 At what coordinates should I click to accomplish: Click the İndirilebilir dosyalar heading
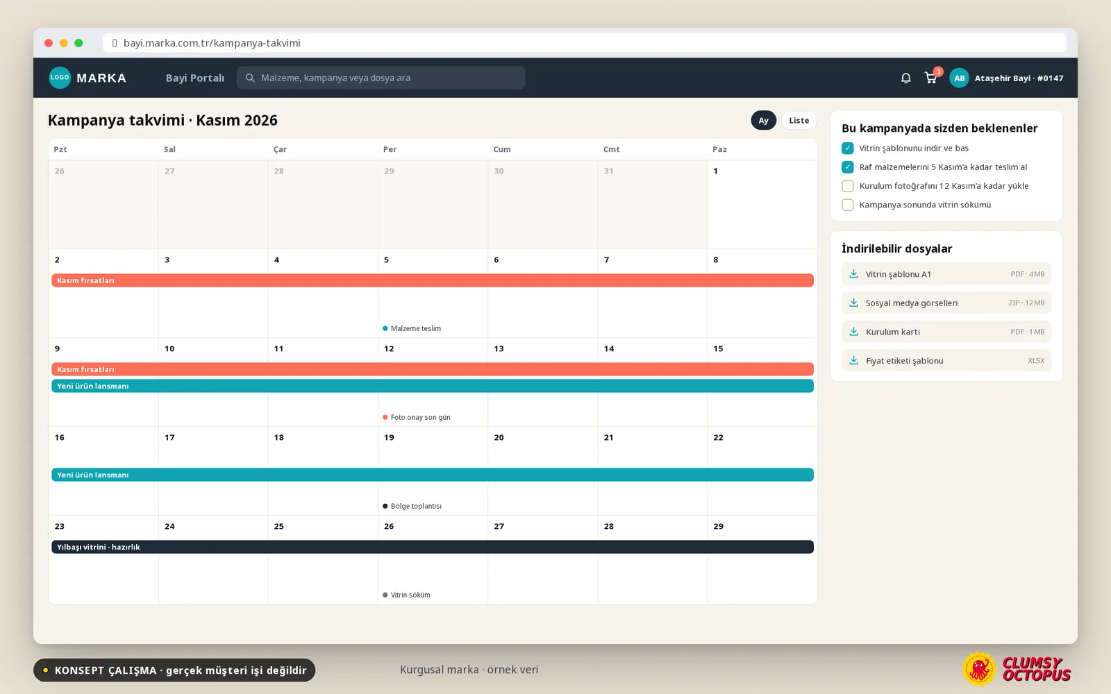coord(896,248)
